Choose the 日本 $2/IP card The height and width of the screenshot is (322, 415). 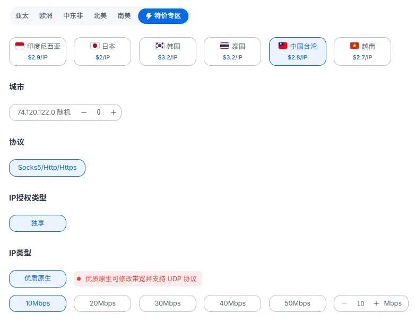(102, 51)
